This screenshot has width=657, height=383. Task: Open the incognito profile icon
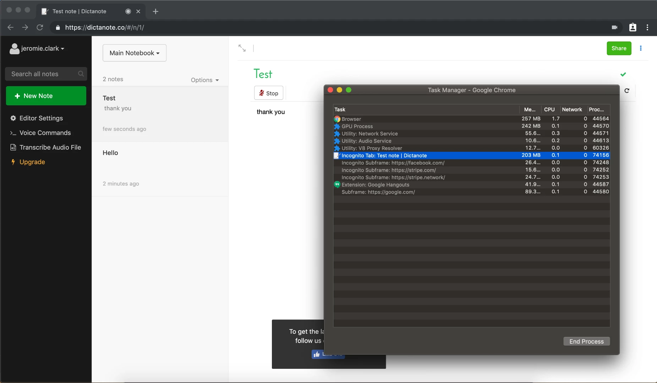[x=633, y=27]
